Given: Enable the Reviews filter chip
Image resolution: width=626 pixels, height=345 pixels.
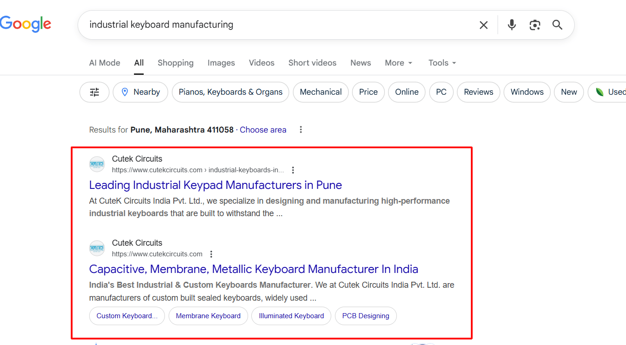Looking at the screenshot, I should click(478, 92).
